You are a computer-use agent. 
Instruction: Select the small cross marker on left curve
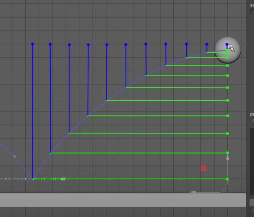[x=15, y=156]
